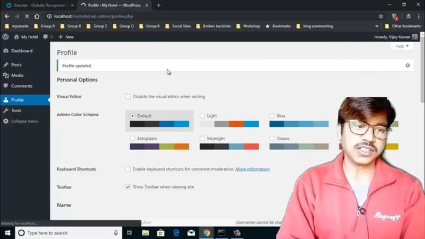This screenshot has width=425, height=239.
Task: Open the myseosite bookmark folder
Action: tap(17, 27)
